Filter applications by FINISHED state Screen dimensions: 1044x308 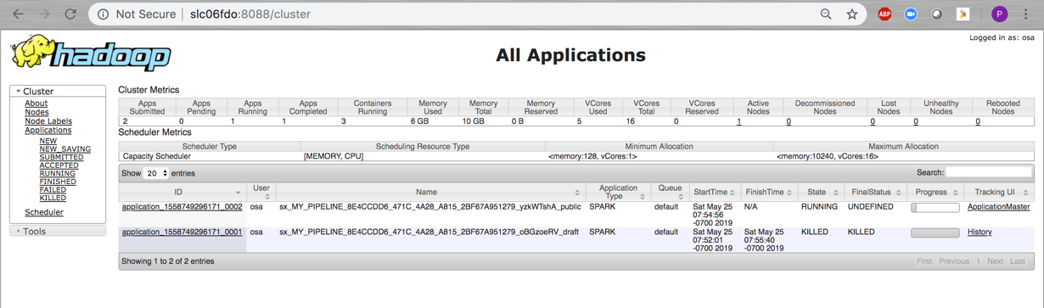pos(58,182)
